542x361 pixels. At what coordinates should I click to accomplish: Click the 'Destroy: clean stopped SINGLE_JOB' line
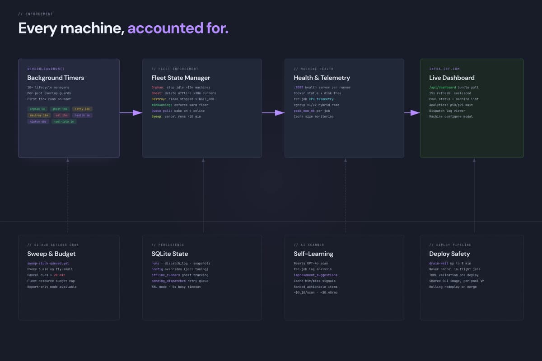[183, 99]
